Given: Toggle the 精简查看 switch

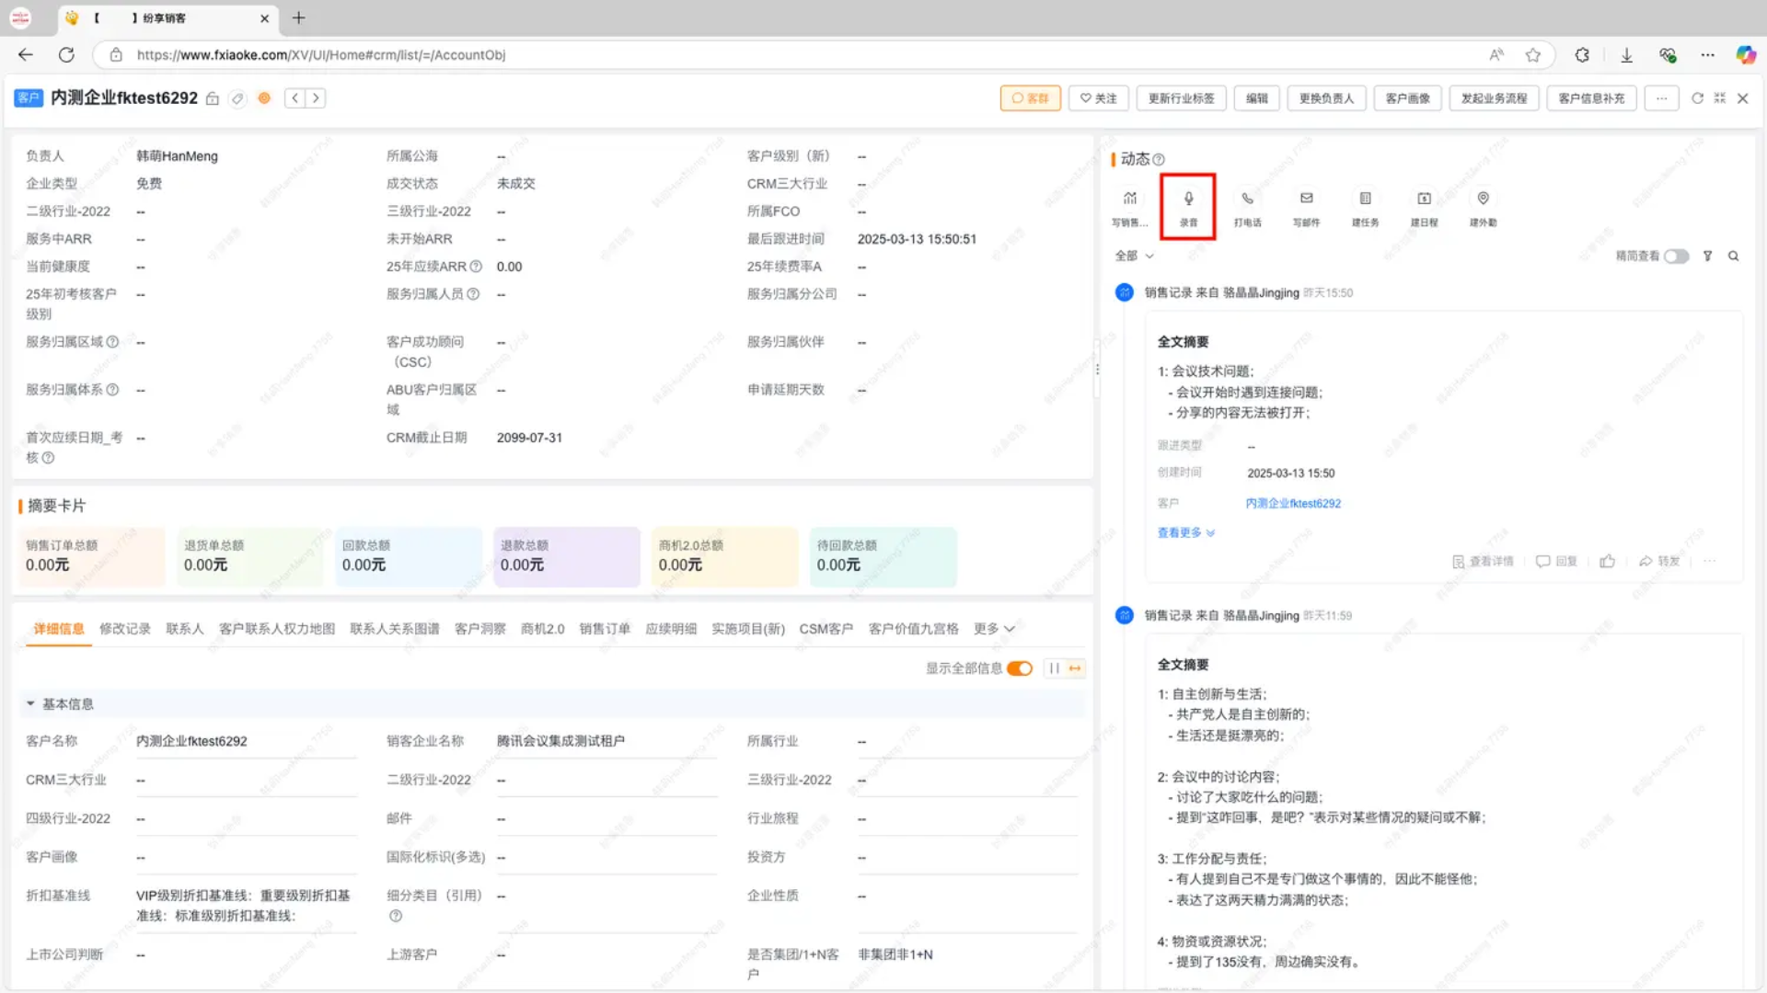Looking at the screenshot, I should pyautogui.click(x=1676, y=257).
